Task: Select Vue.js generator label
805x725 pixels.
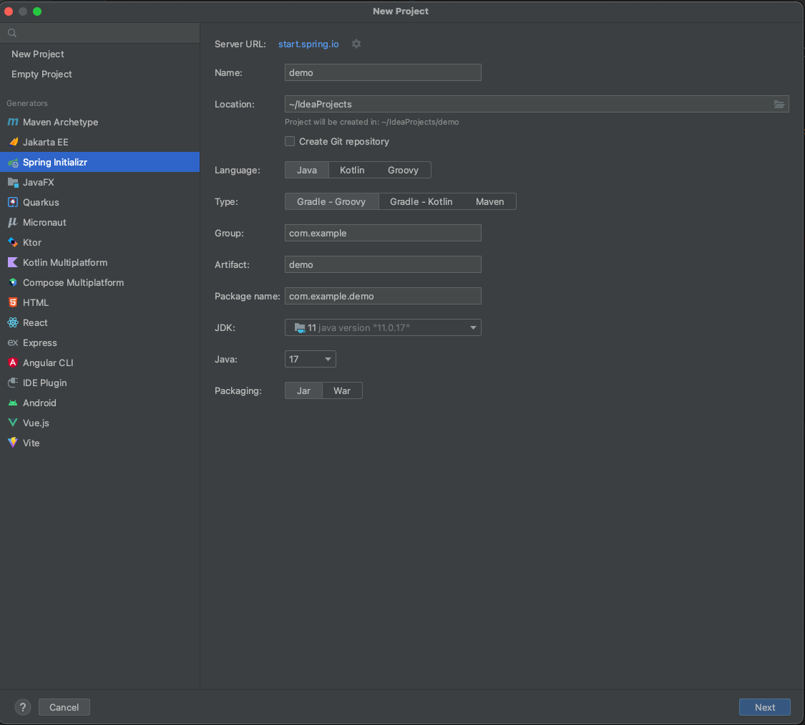Action: click(x=36, y=423)
